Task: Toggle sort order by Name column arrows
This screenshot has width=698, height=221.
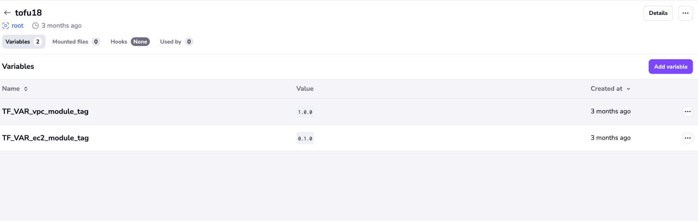Action: point(26,89)
